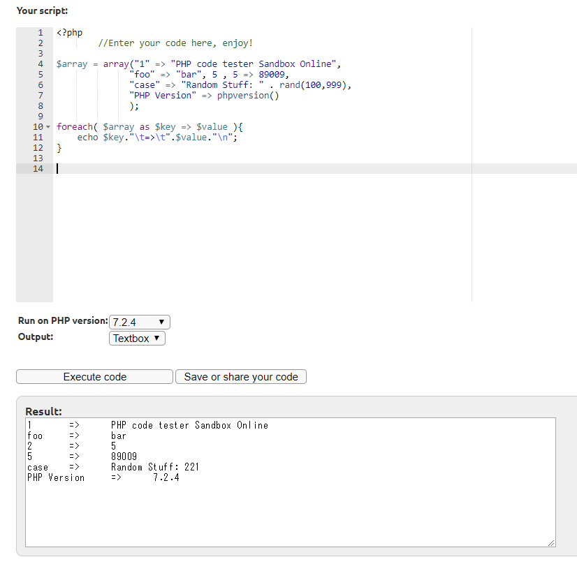This screenshot has width=577, height=564.
Task: Click 'Random Stuff: 221' in result output
Action: 155,467
